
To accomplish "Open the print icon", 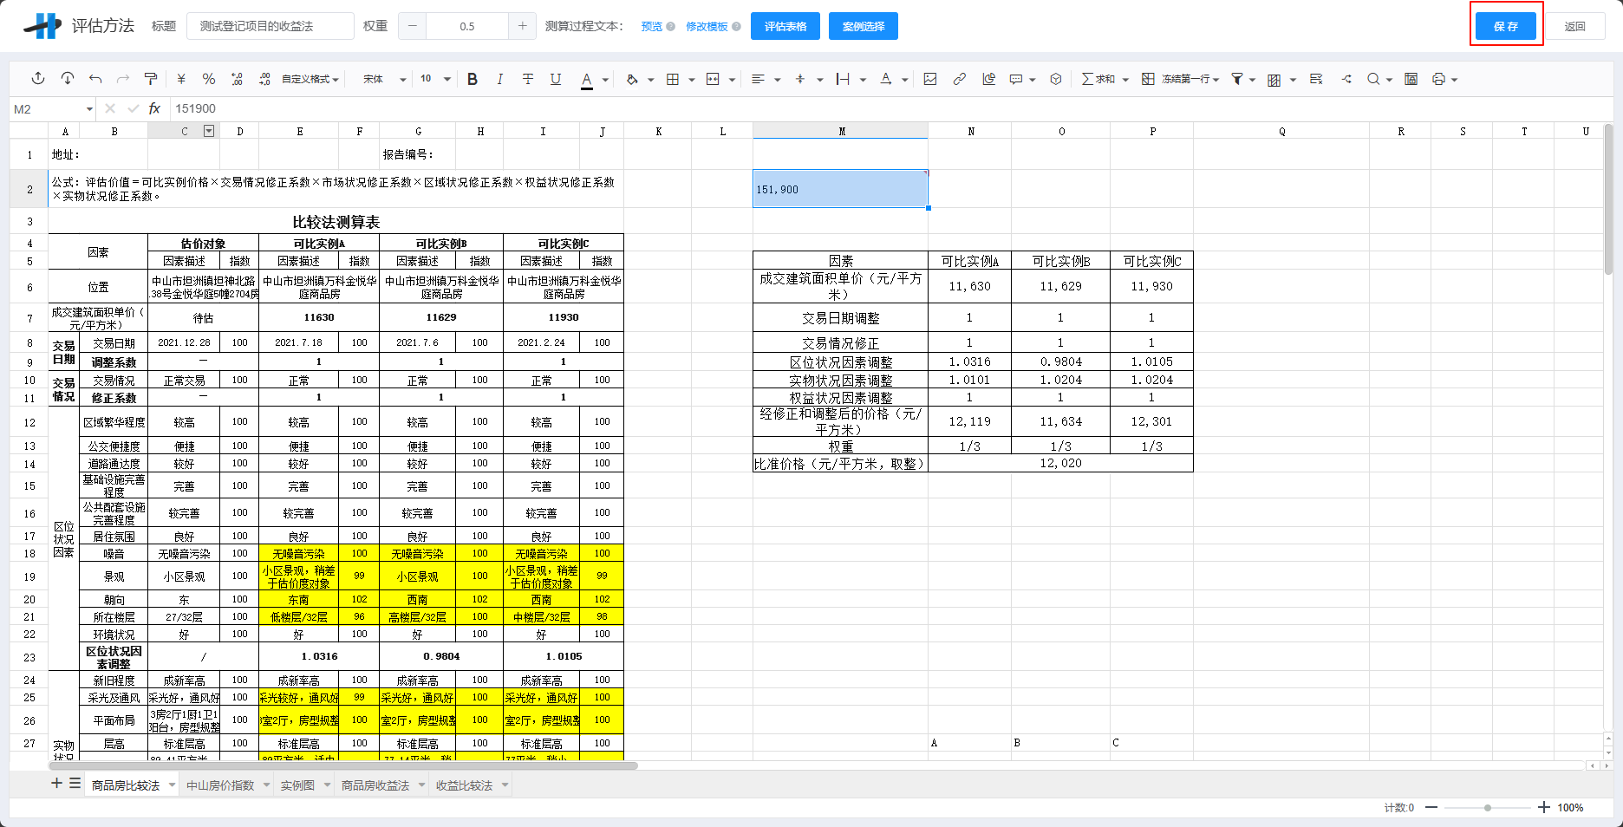I will [x=1440, y=78].
